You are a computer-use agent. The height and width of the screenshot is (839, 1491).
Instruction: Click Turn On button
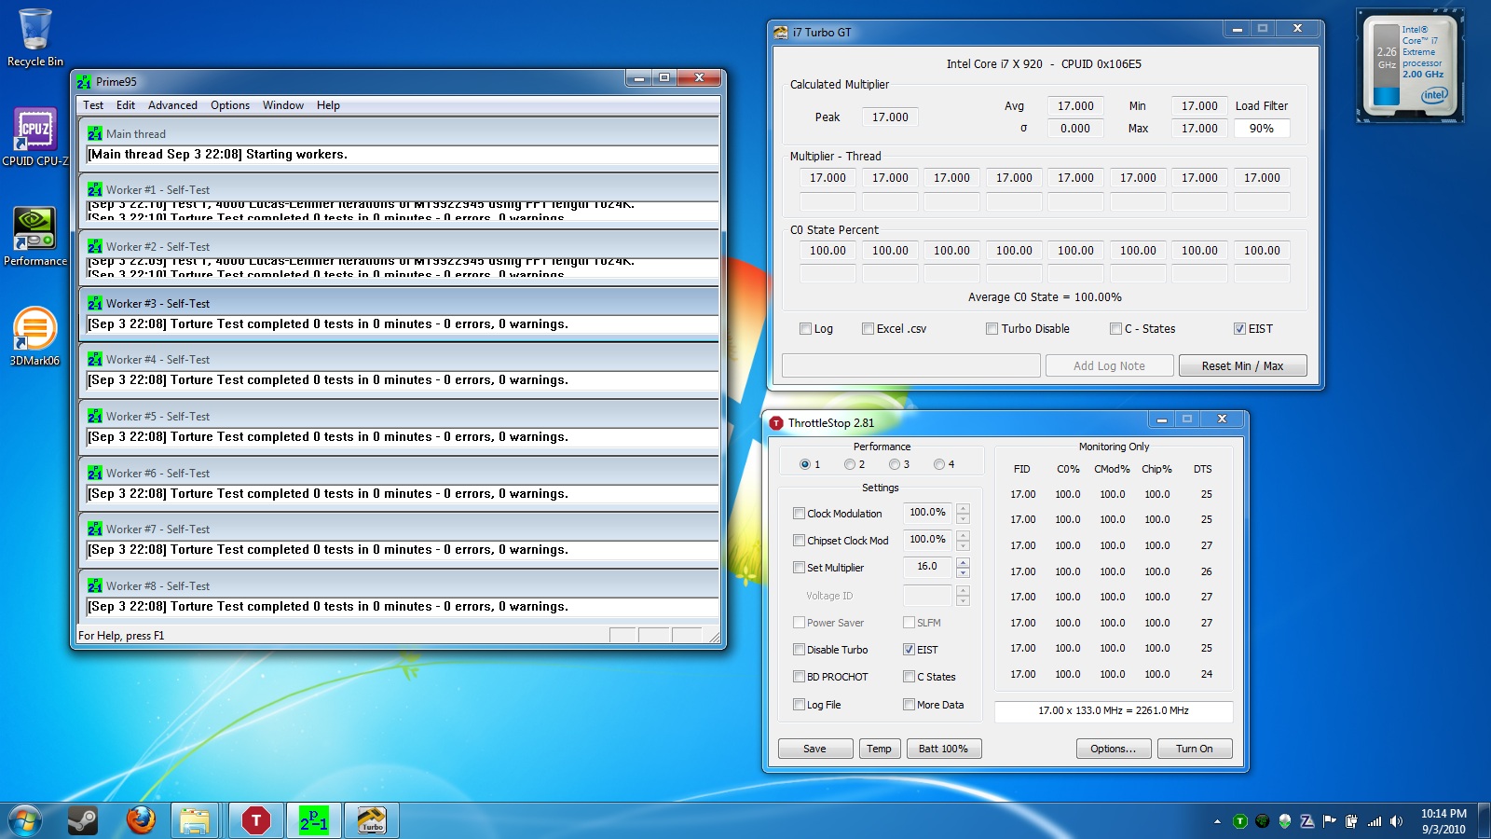1195,749
